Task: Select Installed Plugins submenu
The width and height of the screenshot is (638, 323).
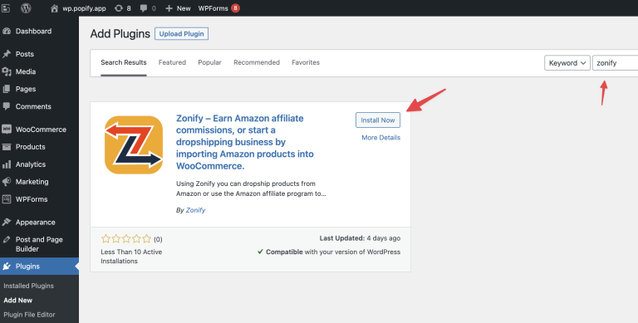Action: click(28, 286)
